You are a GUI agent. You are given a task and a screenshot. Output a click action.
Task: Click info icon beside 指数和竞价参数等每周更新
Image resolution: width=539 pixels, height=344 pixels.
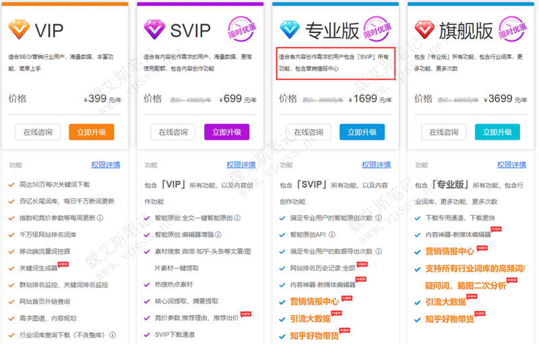click(x=100, y=218)
